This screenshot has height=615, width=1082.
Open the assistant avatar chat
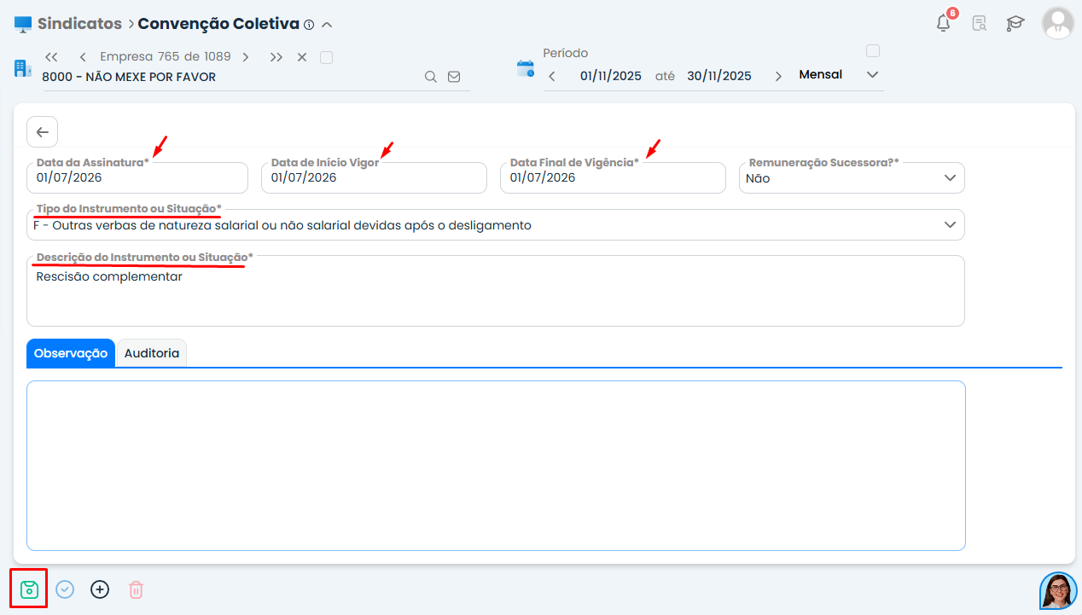pyautogui.click(x=1058, y=590)
